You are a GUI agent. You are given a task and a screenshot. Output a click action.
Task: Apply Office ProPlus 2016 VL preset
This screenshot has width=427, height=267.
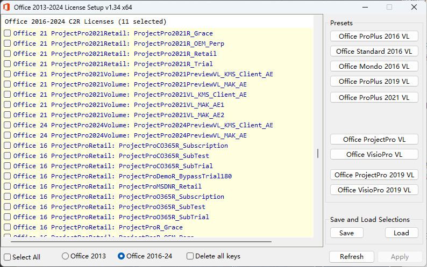pos(374,36)
